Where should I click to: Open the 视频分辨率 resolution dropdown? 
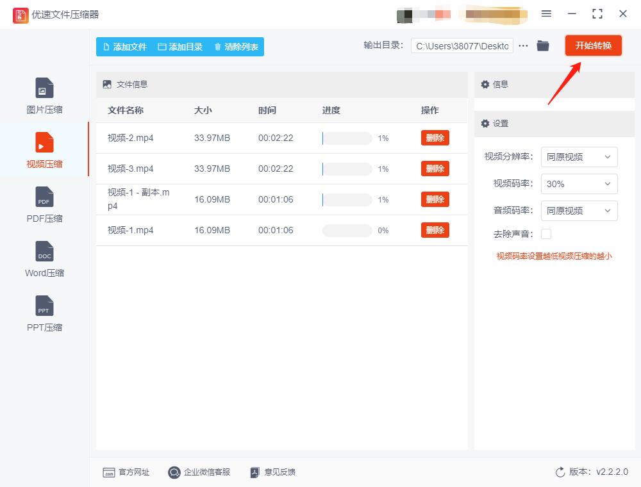tap(579, 157)
